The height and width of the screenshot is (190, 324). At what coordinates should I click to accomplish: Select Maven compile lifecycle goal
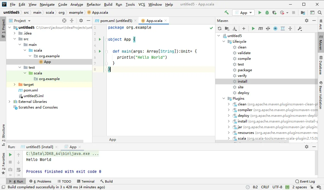pyautogui.click(x=244, y=59)
